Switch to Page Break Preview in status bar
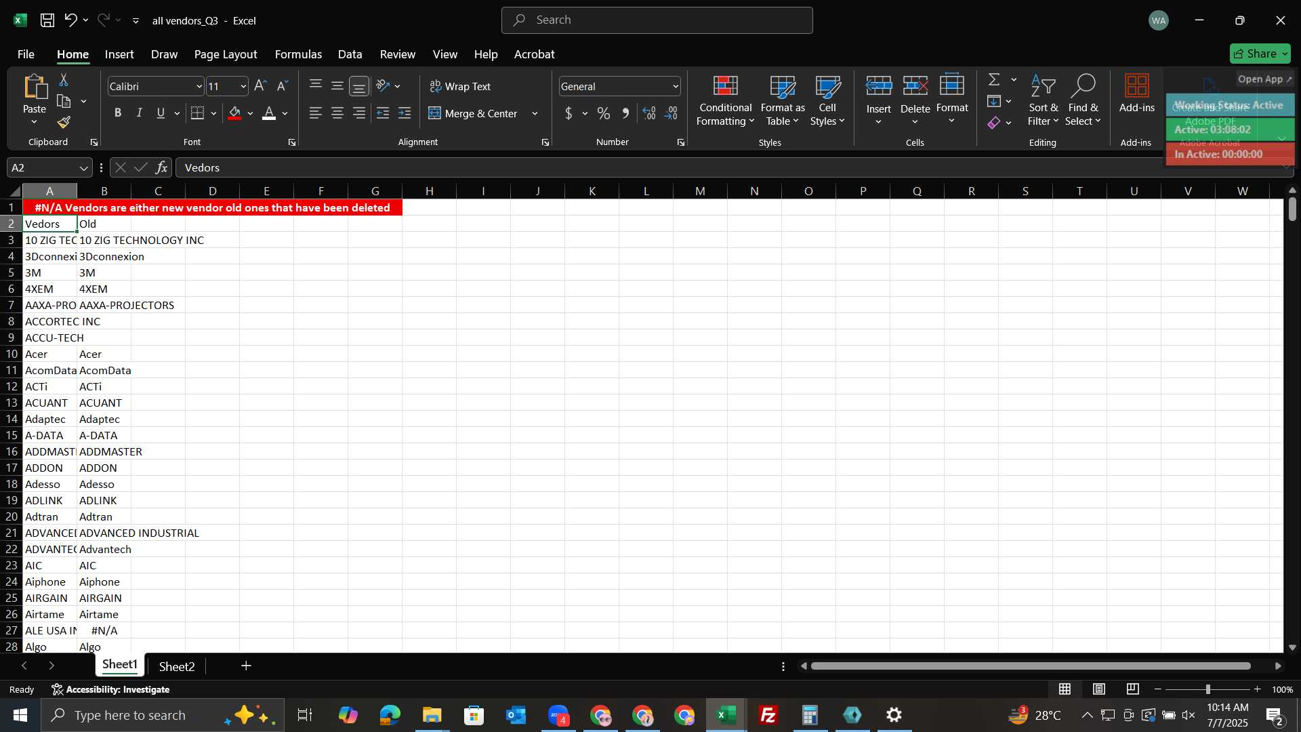Image resolution: width=1301 pixels, height=732 pixels. (x=1133, y=689)
